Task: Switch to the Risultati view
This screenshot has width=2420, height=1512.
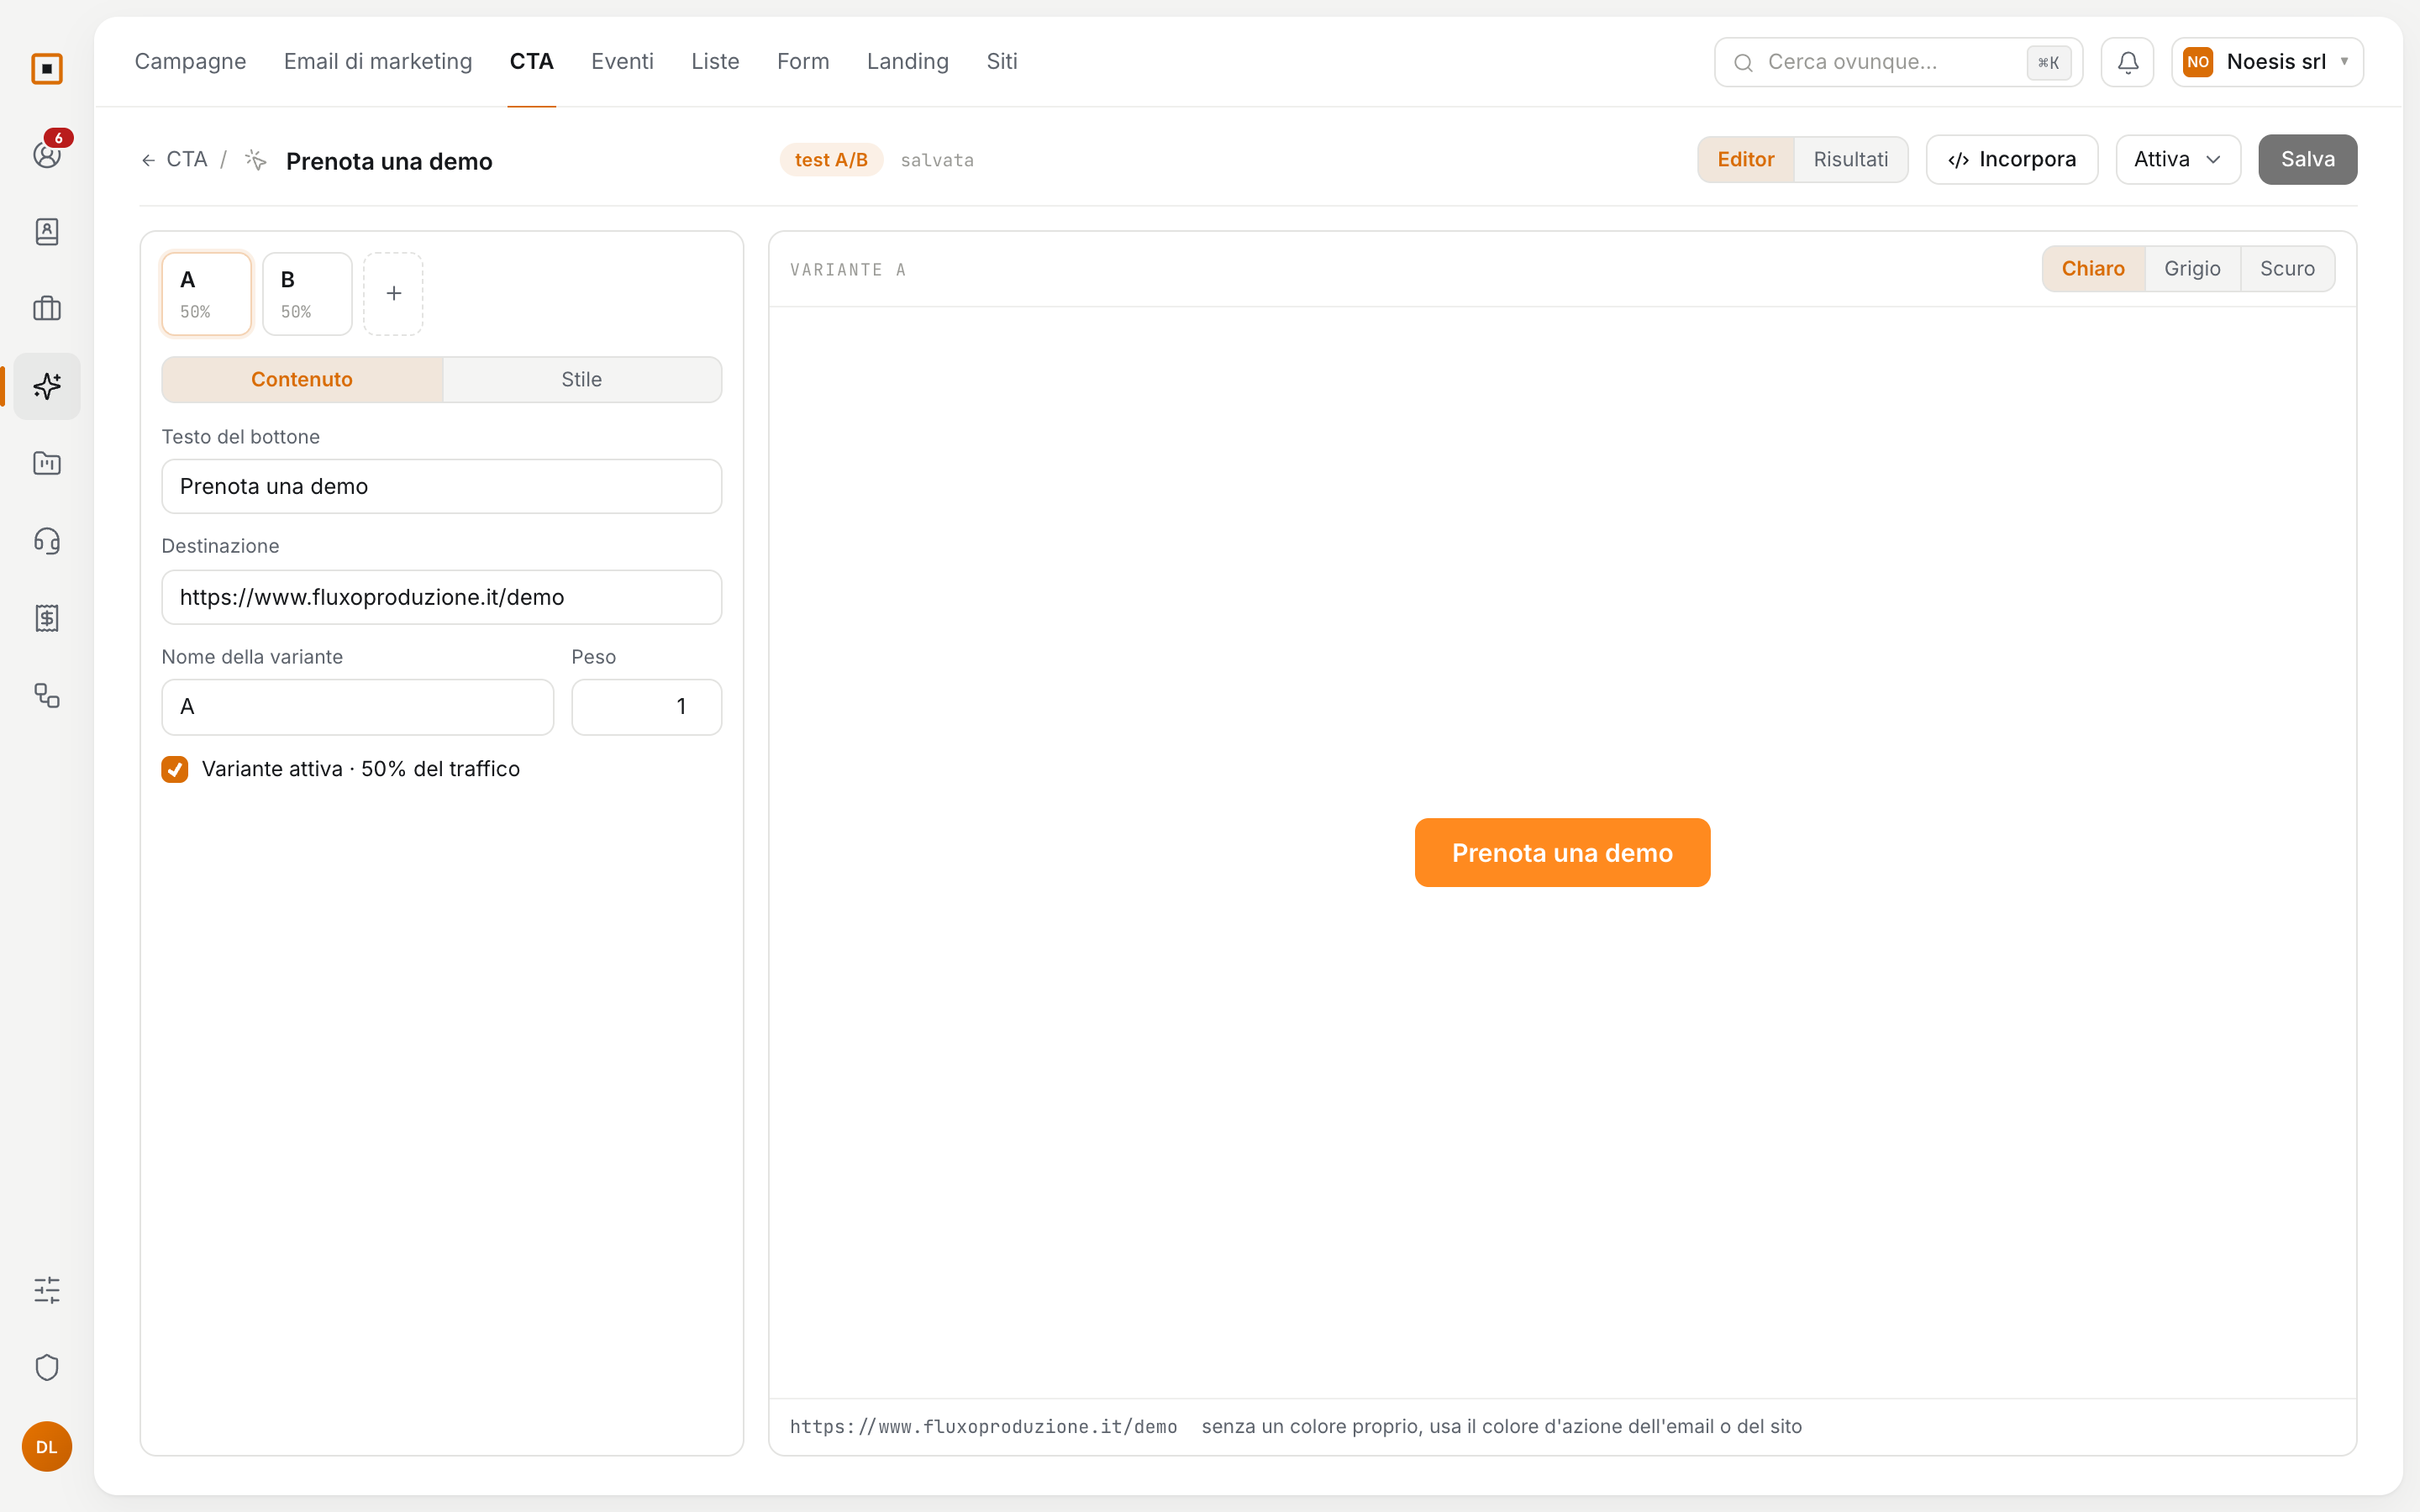Action: pos(1850,160)
